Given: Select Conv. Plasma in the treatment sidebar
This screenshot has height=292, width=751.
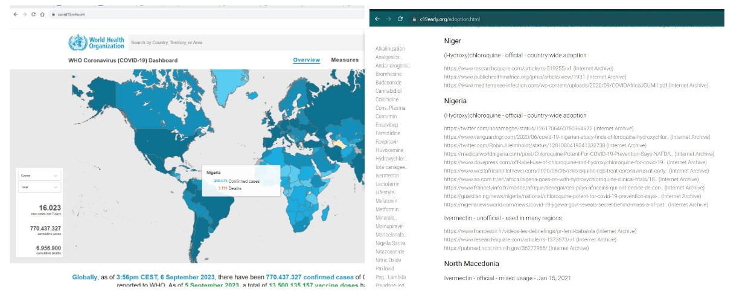Looking at the screenshot, I should click(x=391, y=108).
